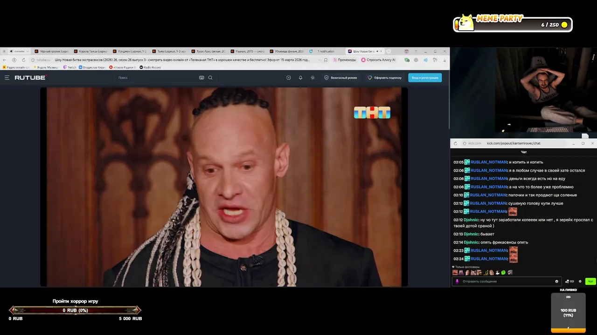Click the Rutube search magnifier icon

[x=210, y=78]
